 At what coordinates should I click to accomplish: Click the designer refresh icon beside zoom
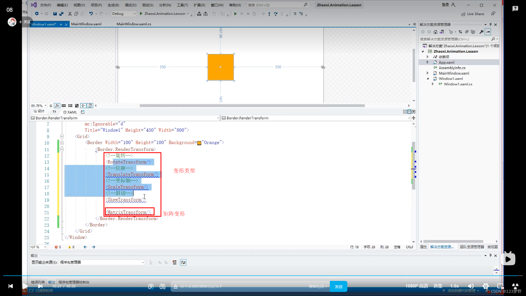51,106
